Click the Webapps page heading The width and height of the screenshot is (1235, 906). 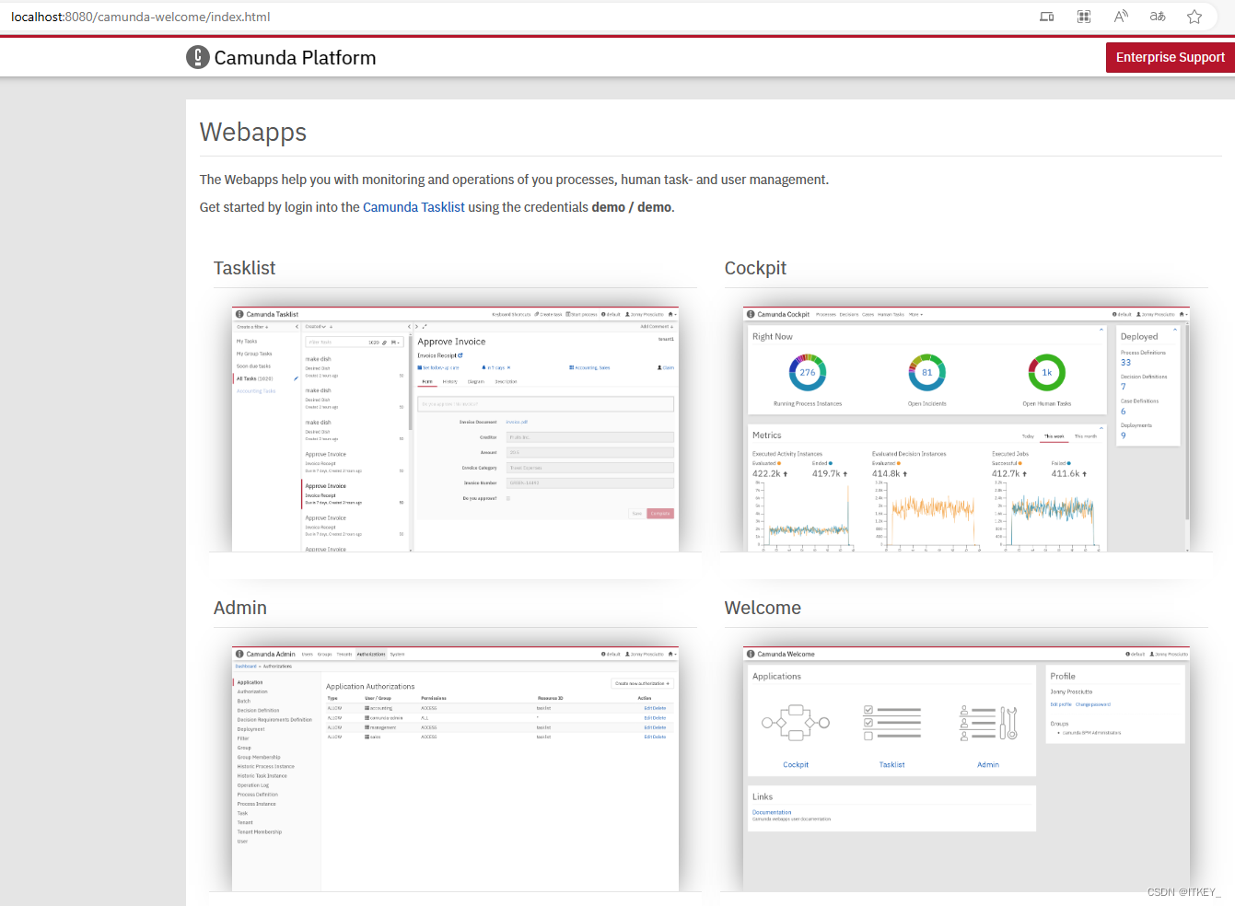(253, 133)
